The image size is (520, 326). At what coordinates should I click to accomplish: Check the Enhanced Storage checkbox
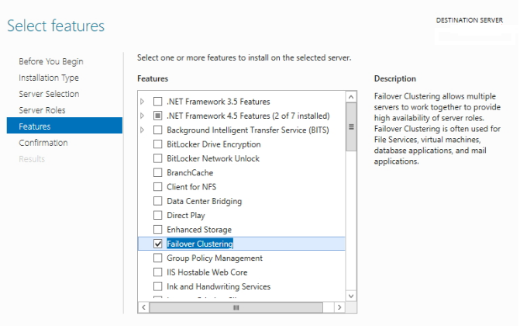pos(158,230)
